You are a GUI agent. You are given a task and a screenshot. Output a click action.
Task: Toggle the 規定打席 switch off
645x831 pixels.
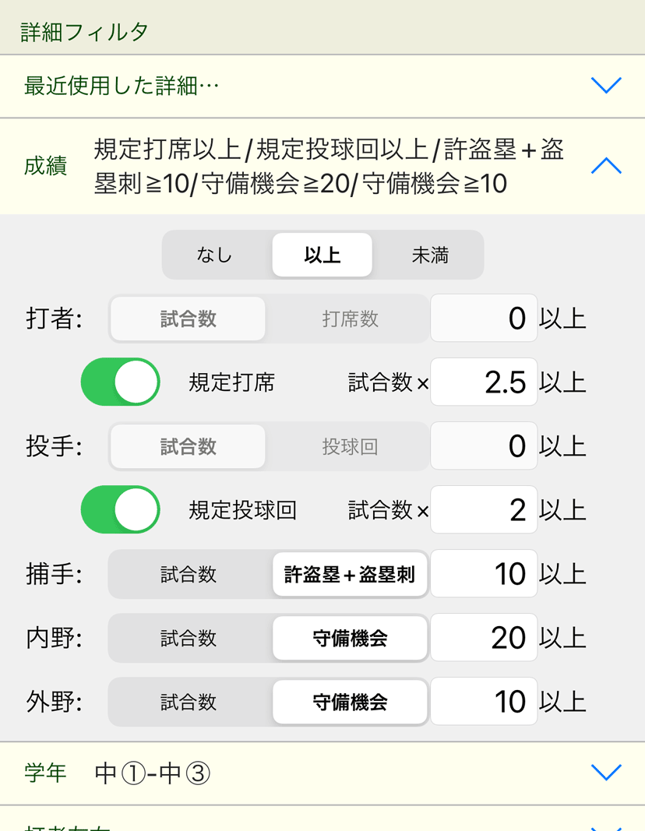(121, 382)
